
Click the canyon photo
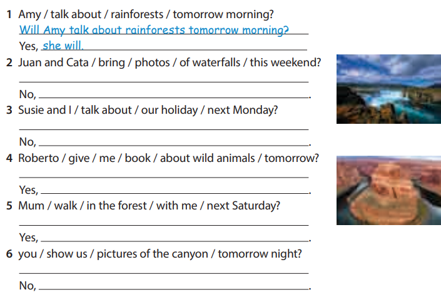tap(388, 190)
